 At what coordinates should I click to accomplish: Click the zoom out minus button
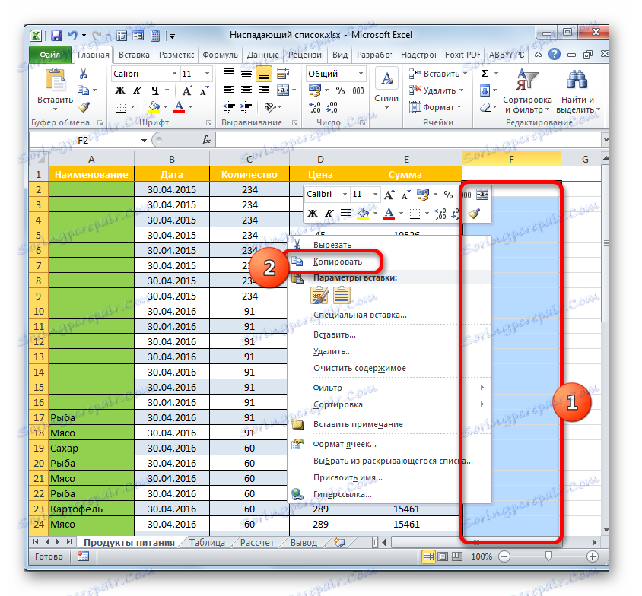(504, 556)
